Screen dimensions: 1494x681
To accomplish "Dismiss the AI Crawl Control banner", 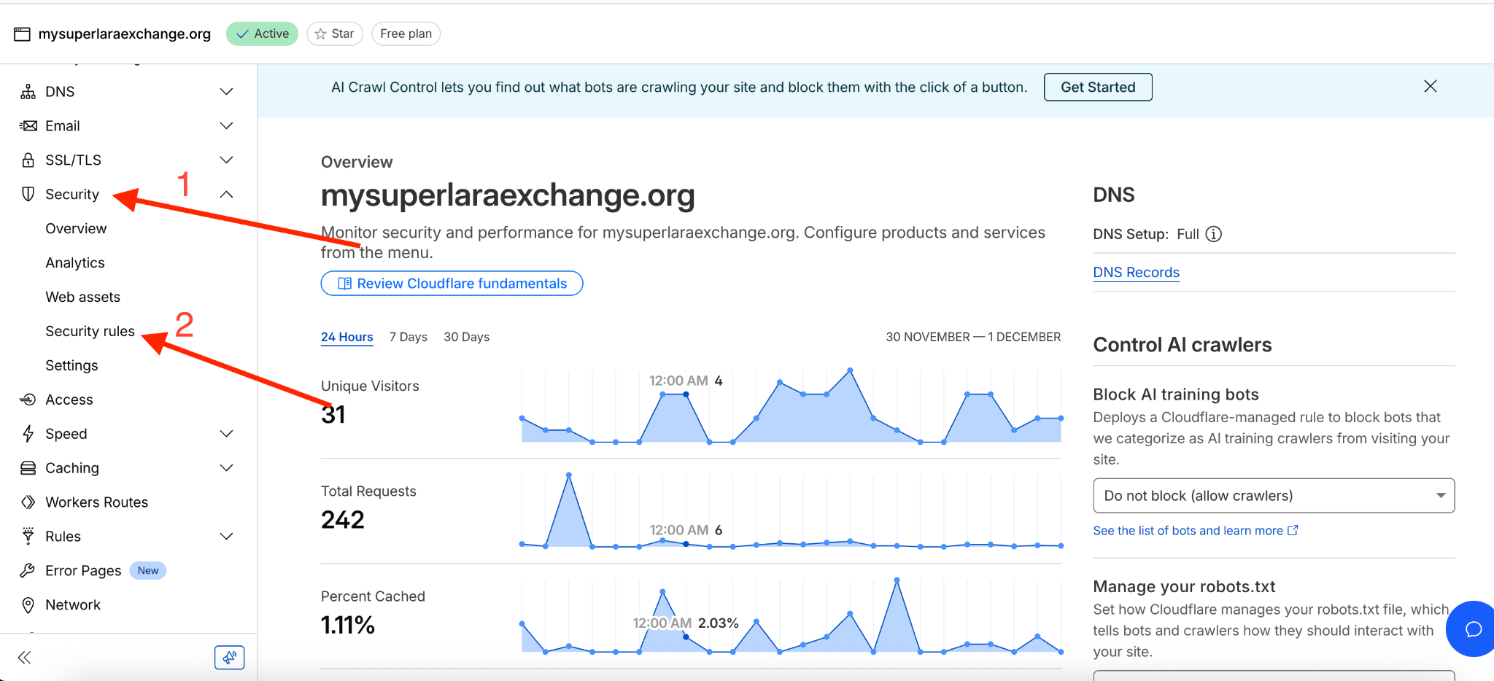I will [1430, 87].
